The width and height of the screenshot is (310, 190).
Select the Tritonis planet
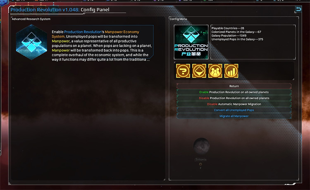(201, 146)
